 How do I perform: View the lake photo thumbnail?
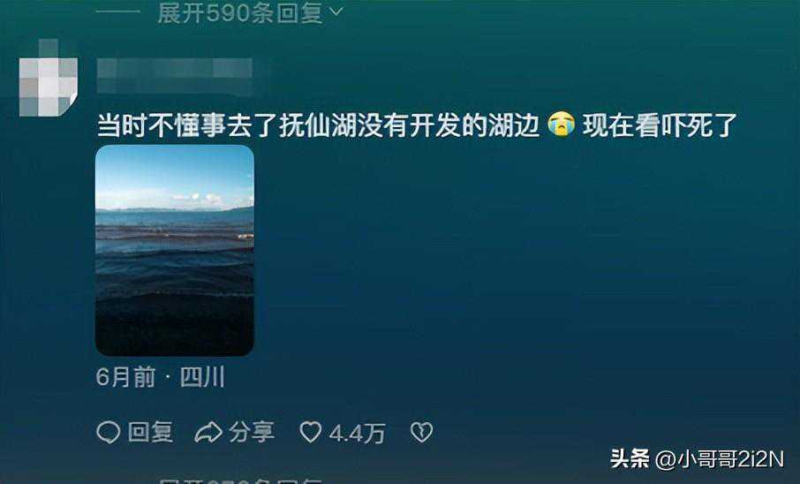click(175, 250)
